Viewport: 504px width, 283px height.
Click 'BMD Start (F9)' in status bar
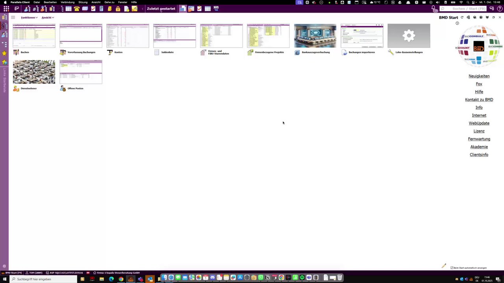[12, 273]
